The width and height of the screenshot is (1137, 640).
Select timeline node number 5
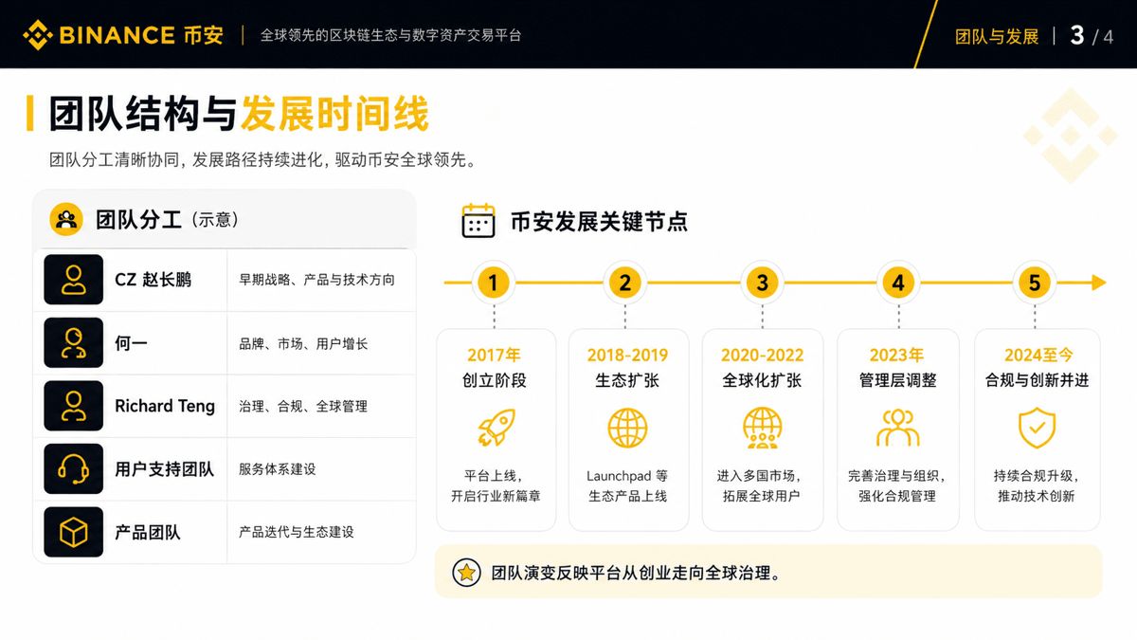point(1035,283)
